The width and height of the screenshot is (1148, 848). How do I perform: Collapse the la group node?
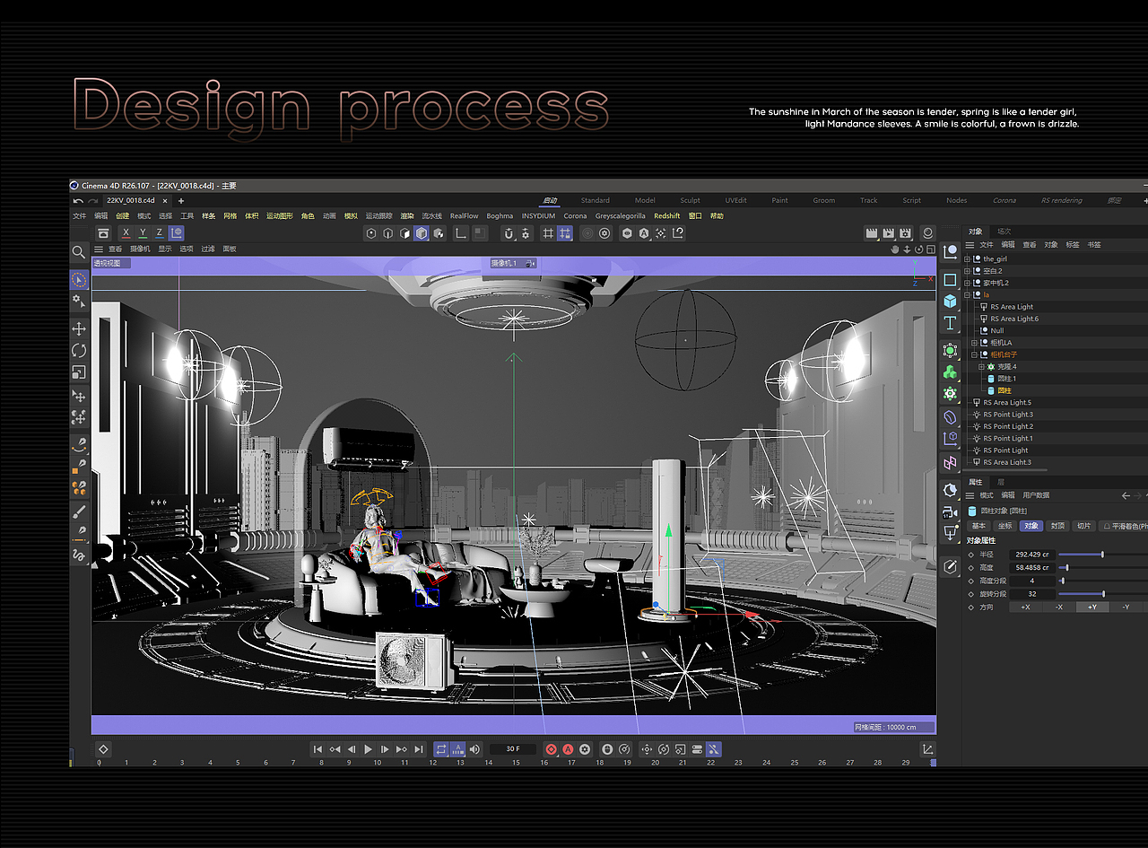968,295
